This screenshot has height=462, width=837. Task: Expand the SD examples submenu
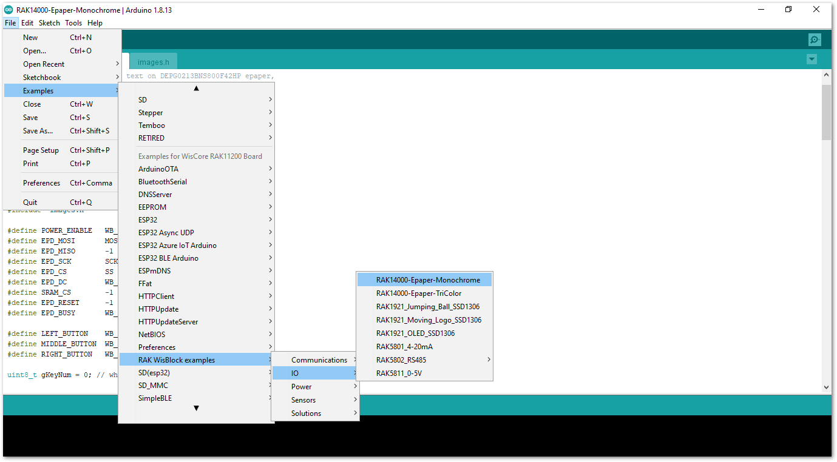click(x=196, y=100)
